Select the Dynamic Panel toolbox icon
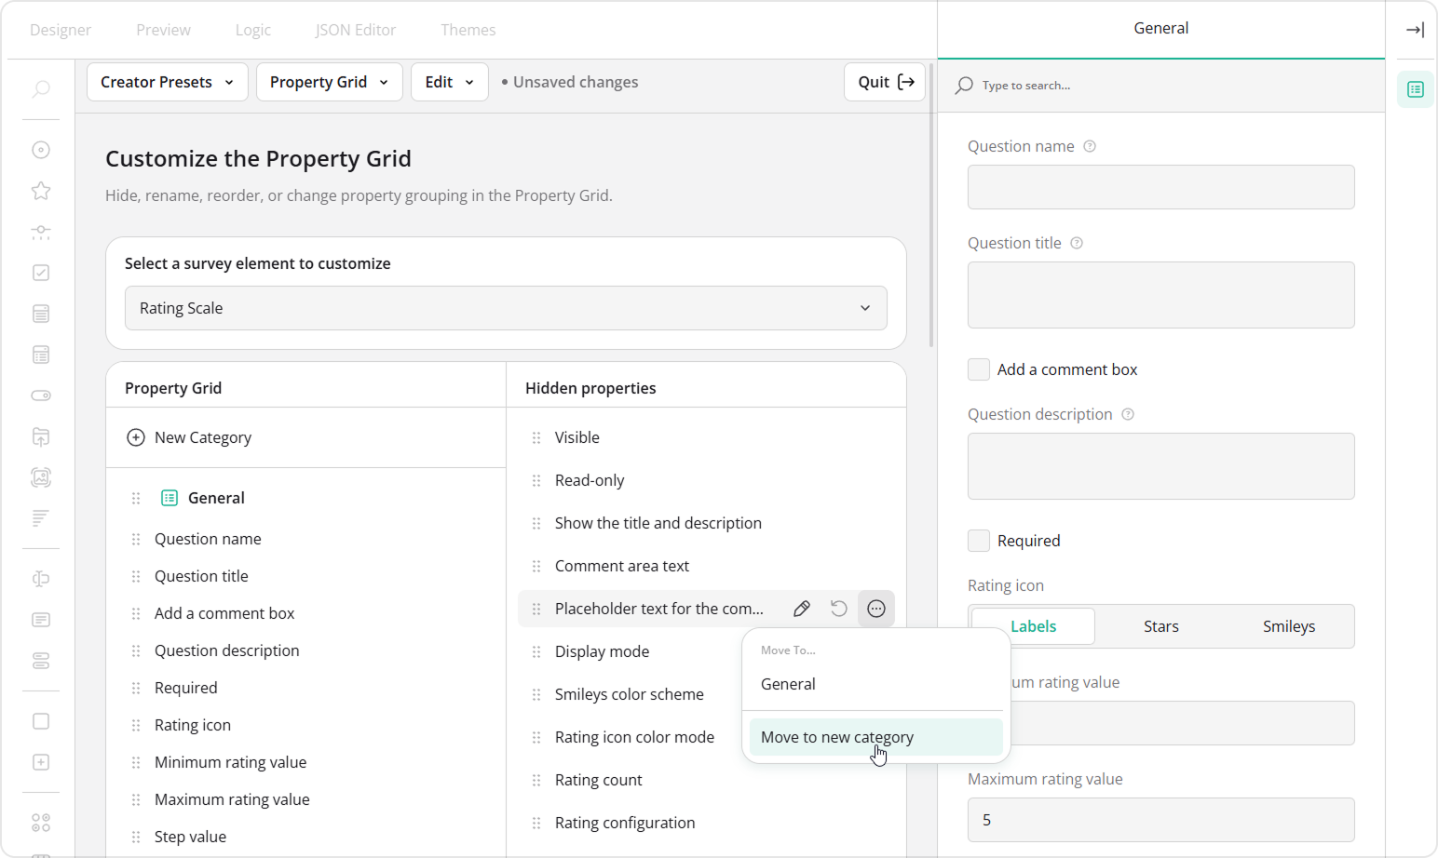This screenshot has width=1438, height=858. [41, 762]
